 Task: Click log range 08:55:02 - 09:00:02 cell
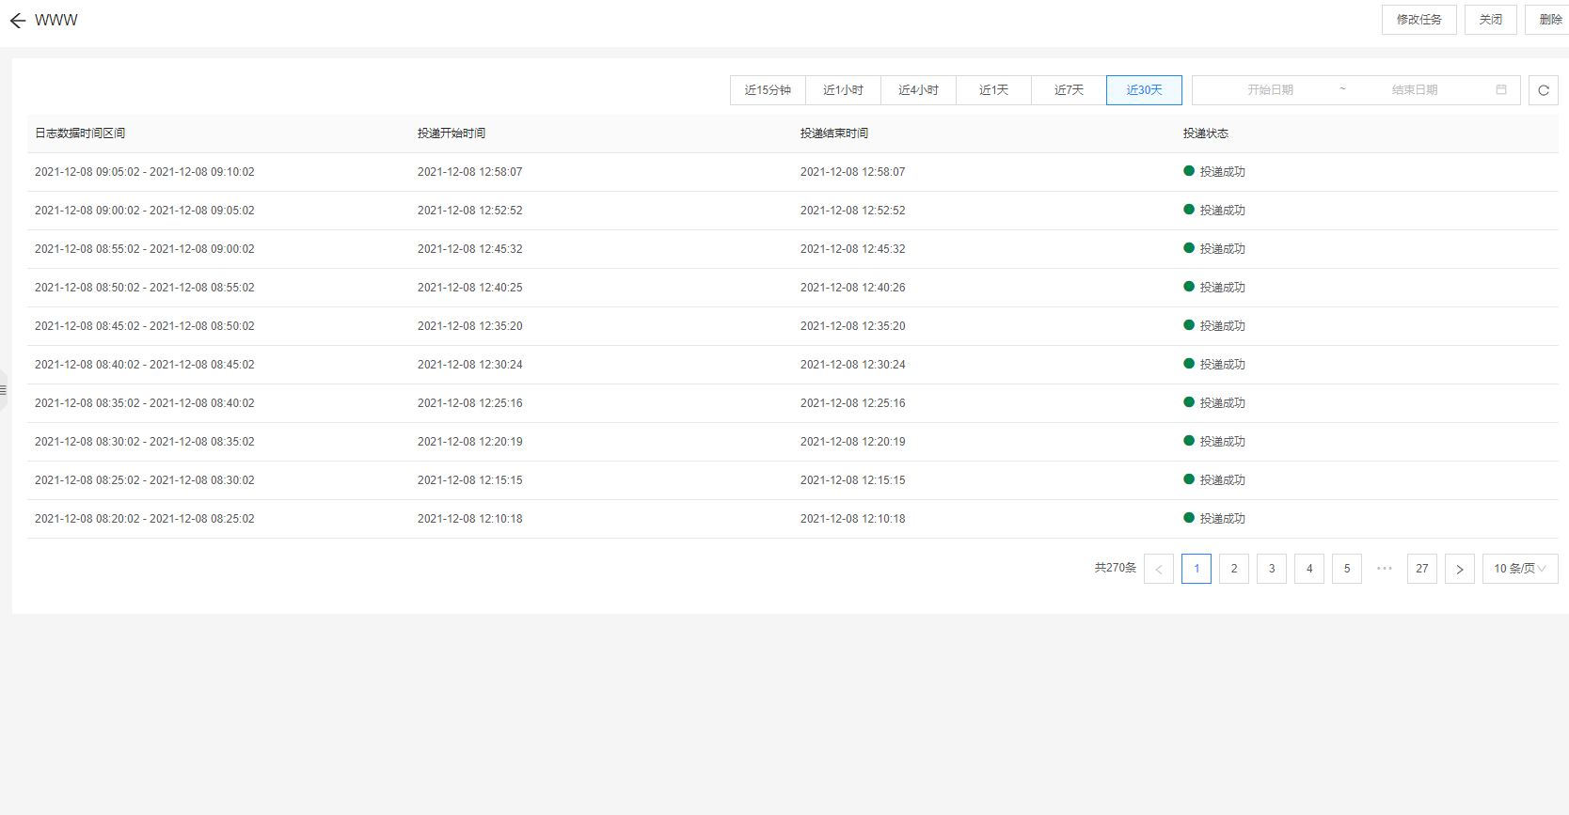pos(145,249)
